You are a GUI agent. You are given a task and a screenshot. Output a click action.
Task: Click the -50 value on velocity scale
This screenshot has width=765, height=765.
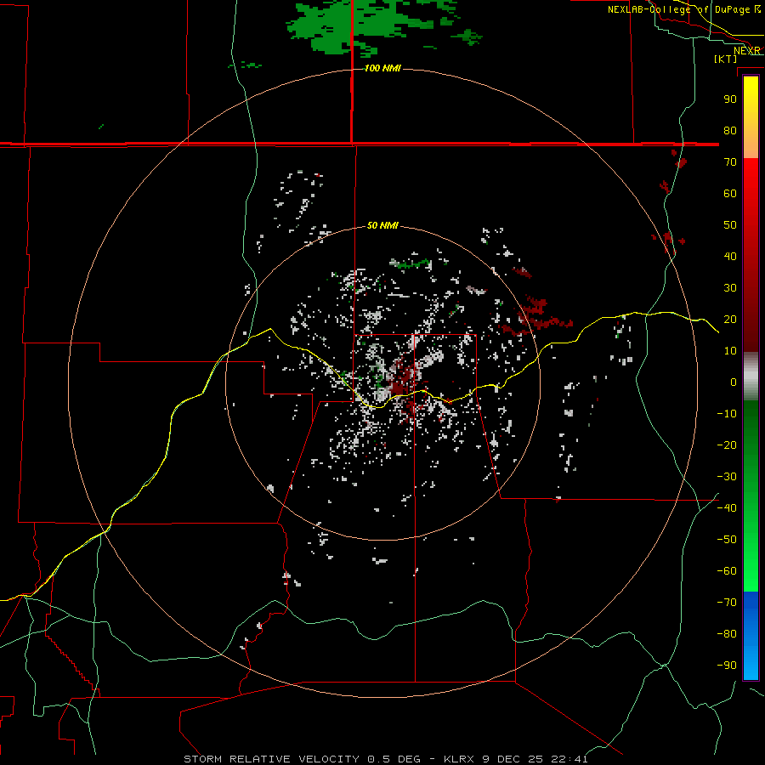(x=727, y=540)
